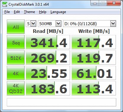The width and height of the screenshot is (123, 112).
Task: Click the 512K read result 269.2
Action: (x=48, y=57)
